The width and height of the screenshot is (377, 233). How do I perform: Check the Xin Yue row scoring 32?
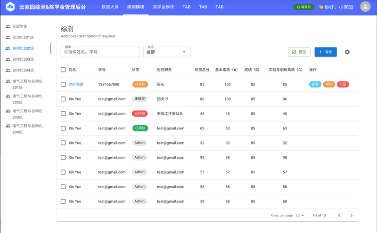[63, 143]
